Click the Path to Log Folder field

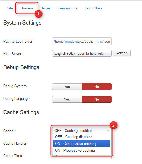[x=82, y=41]
